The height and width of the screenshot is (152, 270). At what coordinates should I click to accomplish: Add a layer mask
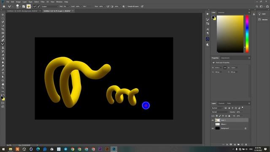coord(231,144)
